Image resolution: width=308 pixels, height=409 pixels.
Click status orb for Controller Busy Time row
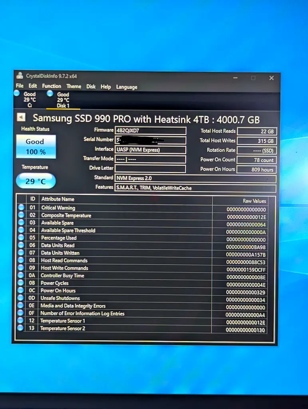pyautogui.click(x=21, y=275)
